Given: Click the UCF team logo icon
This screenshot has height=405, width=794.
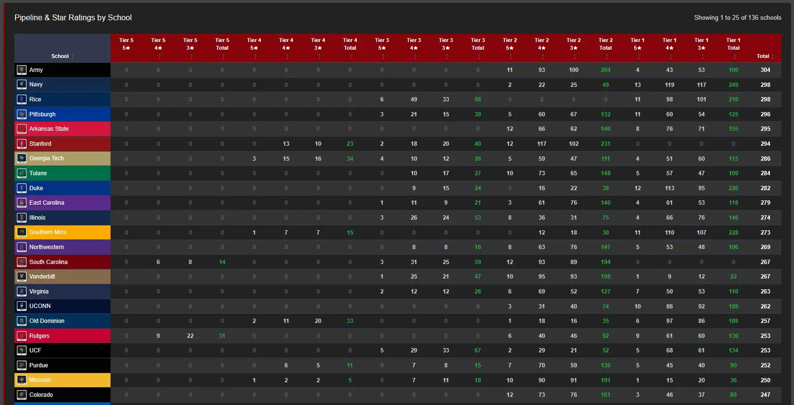Looking at the screenshot, I should pos(22,350).
